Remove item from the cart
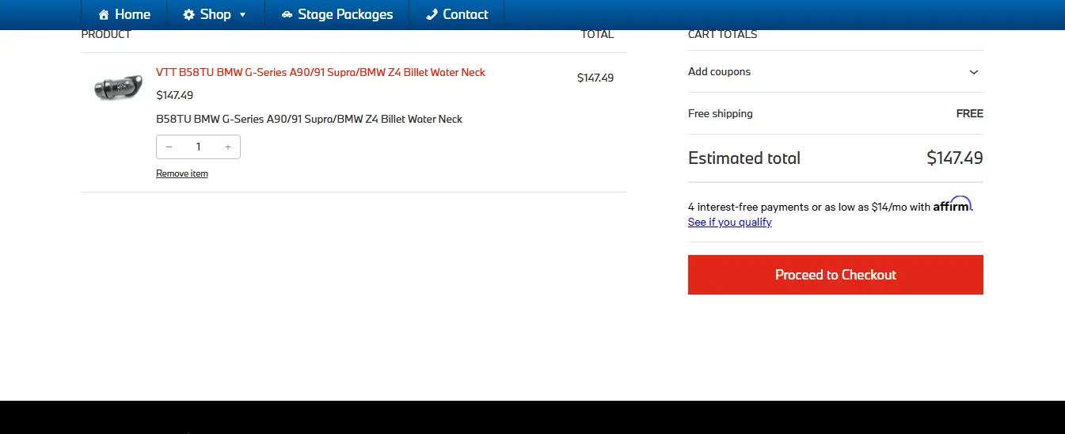Viewport: 1065px width, 434px height. (182, 173)
